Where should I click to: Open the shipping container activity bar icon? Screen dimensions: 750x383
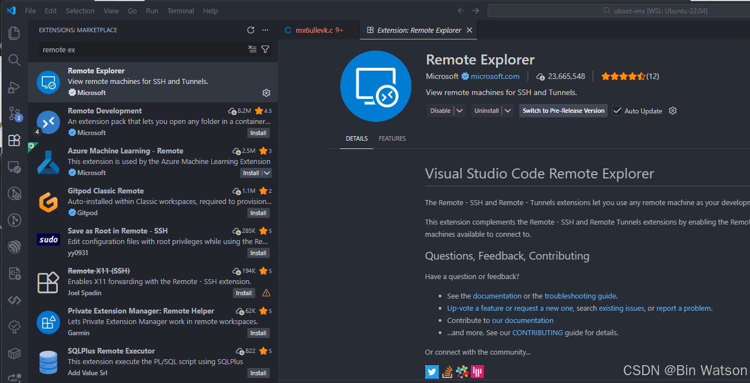14,354
